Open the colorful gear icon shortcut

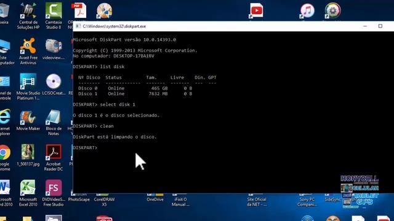[332, 11]
